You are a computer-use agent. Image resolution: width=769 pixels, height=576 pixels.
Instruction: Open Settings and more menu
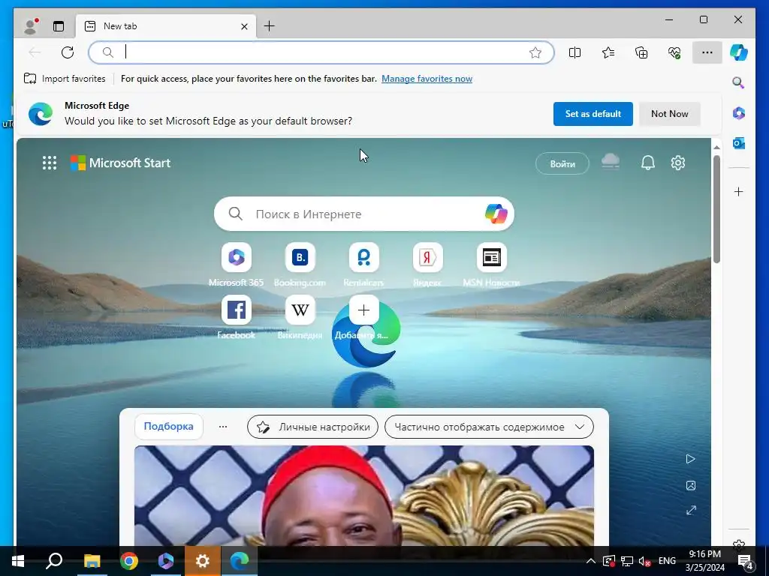click(707, 52)
